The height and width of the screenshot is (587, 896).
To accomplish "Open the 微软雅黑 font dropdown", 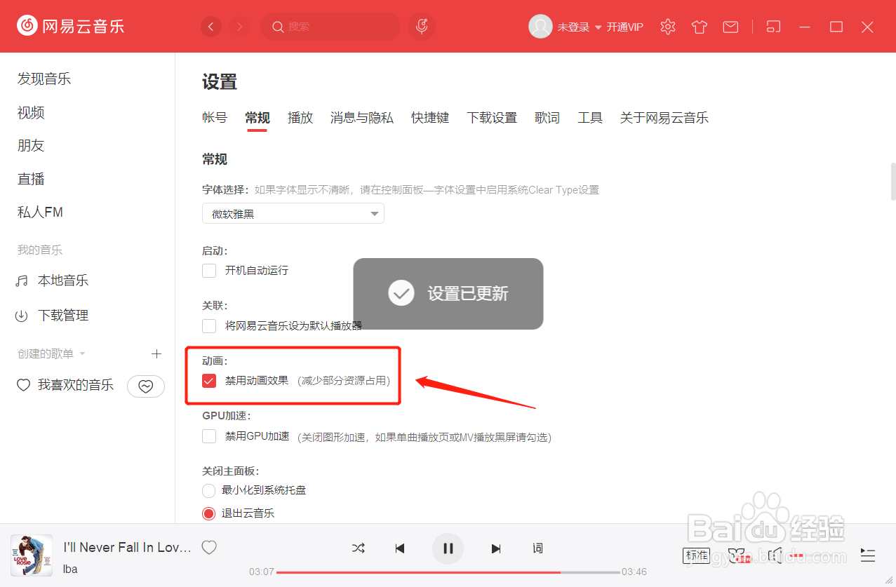I will click(293, 212).
